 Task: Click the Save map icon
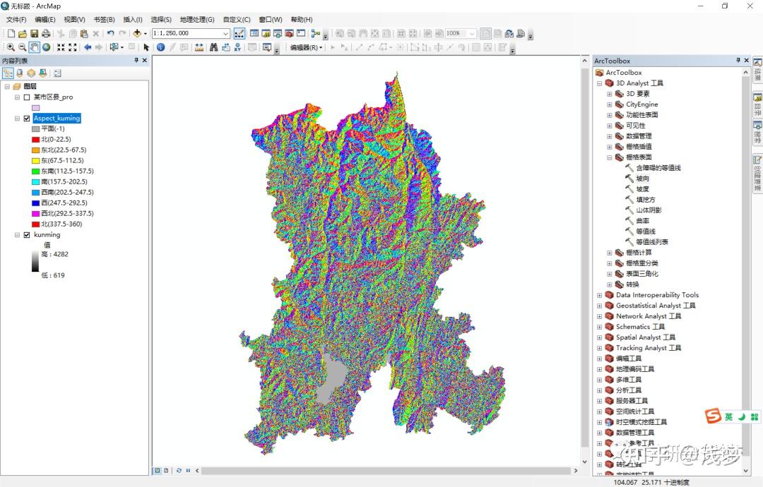[x=32, y=33]
